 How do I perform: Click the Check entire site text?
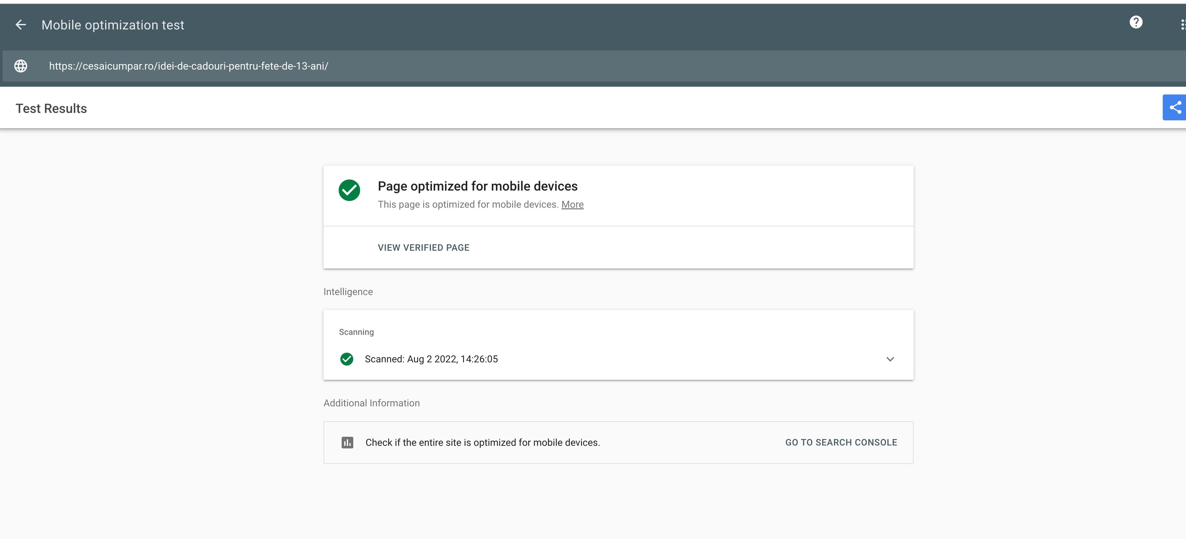(482, 442)
